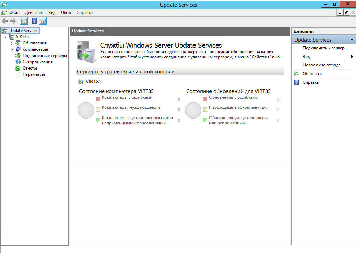Click red swatch for Обновления с ошибками
356x253 pixels.
pos(205,99)
